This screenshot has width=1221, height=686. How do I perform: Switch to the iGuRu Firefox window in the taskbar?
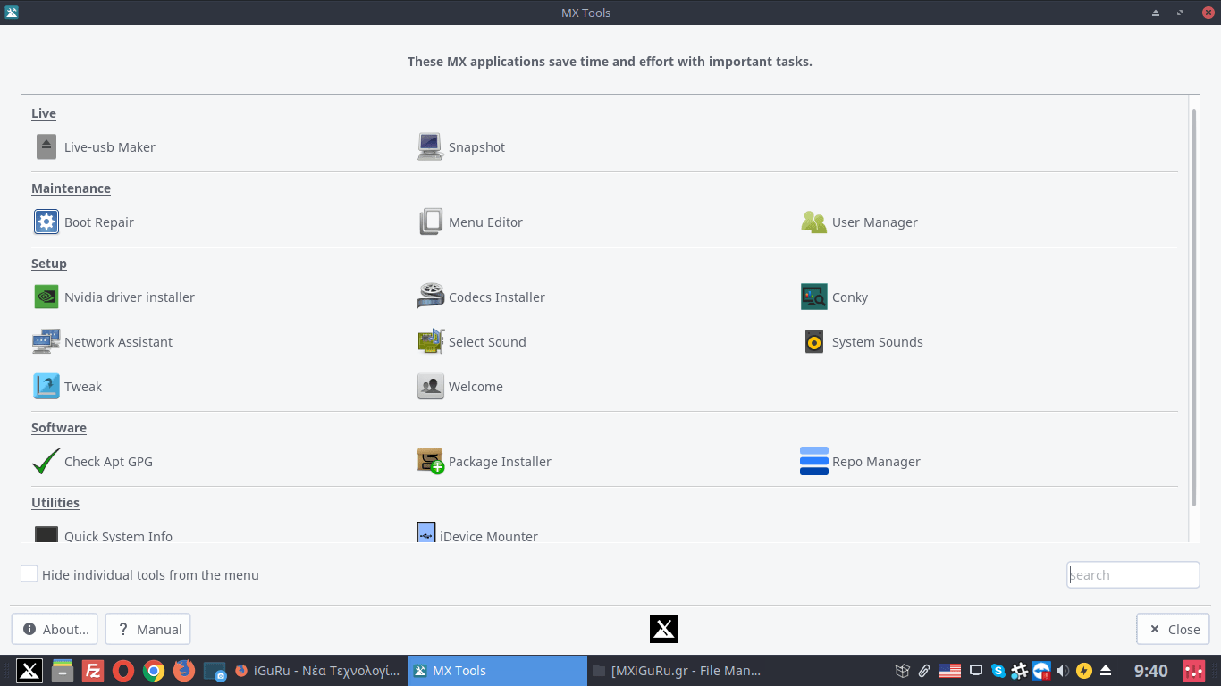click(318, 671)
